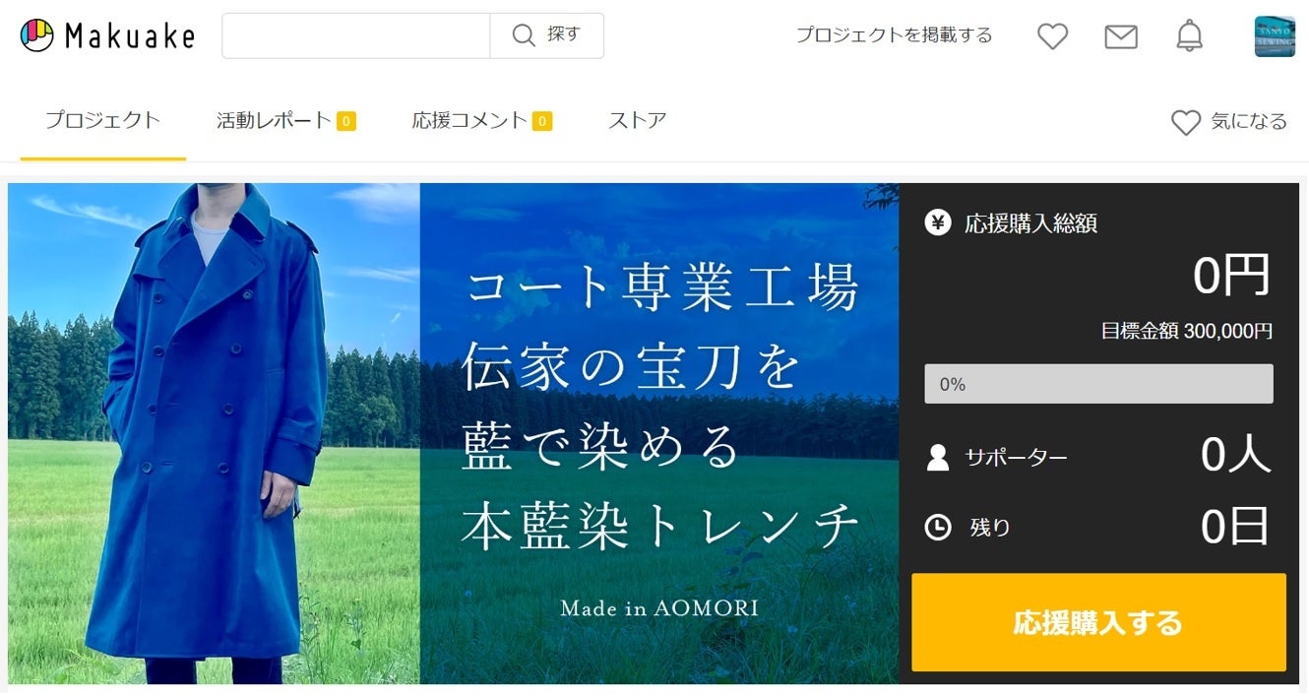The width and height of the screenshot is (1309, 696).
Task: Click the magnifying glass search icon
Action: [524, 35]
